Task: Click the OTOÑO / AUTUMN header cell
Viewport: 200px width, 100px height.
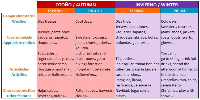Action: [x=76, y=5]
